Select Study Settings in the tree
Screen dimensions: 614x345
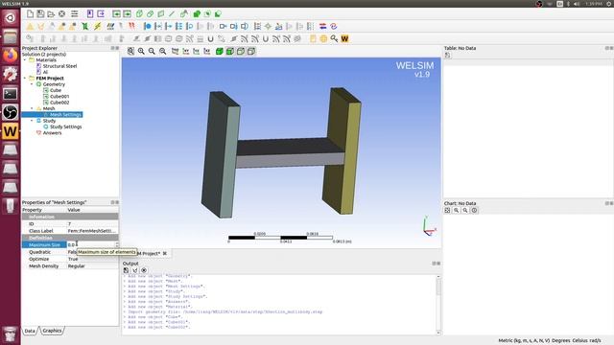66,126
